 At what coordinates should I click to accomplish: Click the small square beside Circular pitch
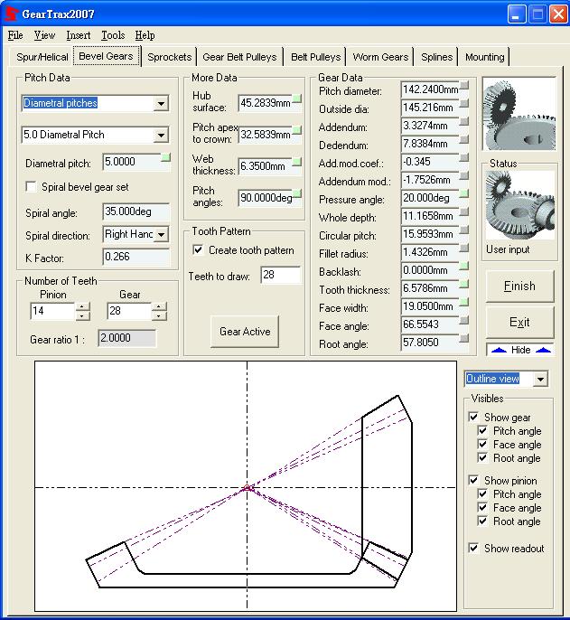pyautogui.click(x=464, y=230)
